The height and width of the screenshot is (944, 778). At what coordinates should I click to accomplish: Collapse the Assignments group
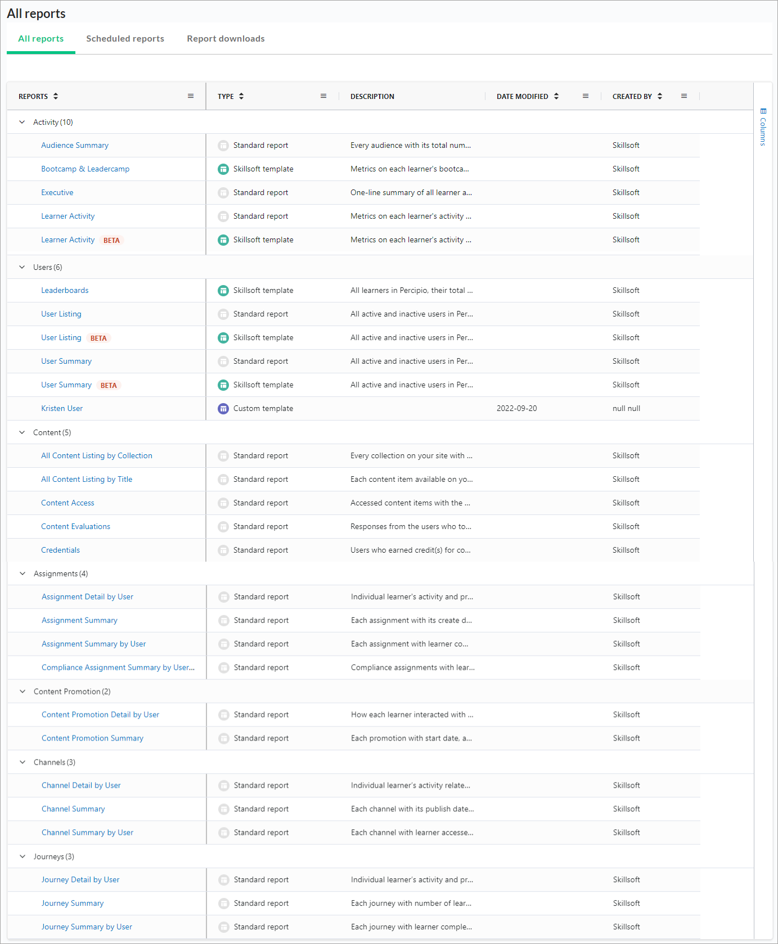23,573
